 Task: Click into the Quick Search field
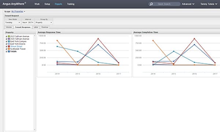[166, 4]
